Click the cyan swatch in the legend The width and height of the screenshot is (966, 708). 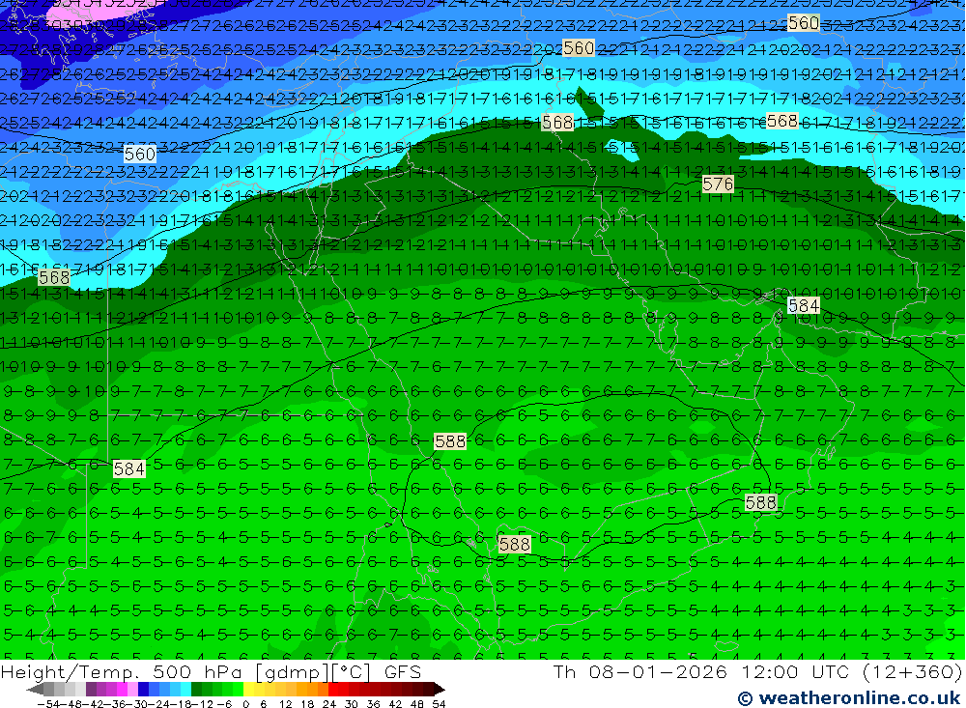click(185, 689)
